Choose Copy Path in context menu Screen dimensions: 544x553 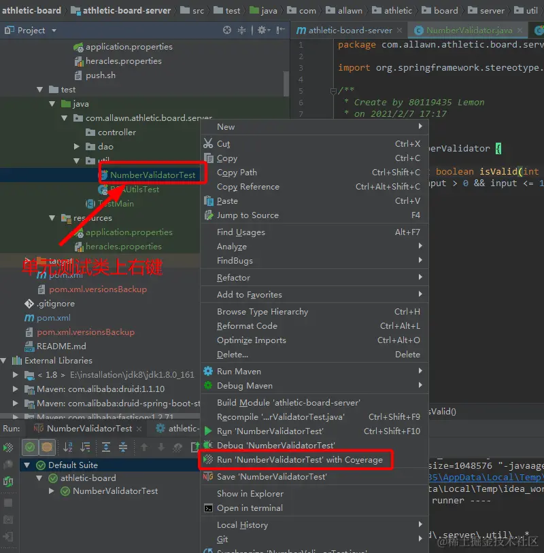[x=315, y=173]
